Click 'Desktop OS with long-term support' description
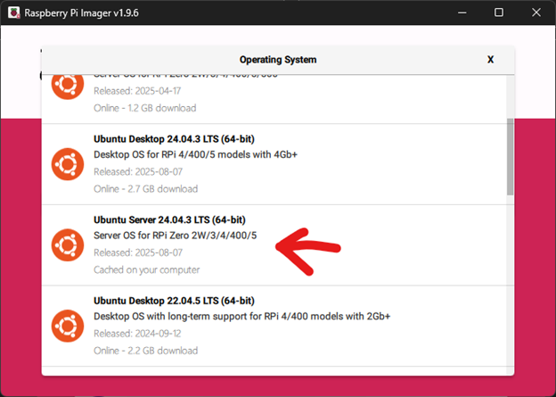556x397 pixels. [241, 317]
